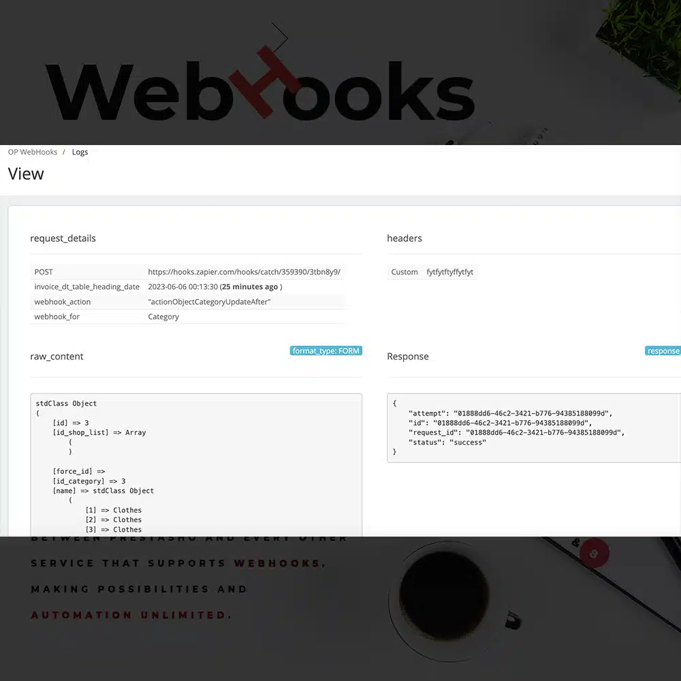The height and width of the screenshot is (681, 681).
Task: Select the fytfytftyffytfyt header value
Action: tap(450, 272)
